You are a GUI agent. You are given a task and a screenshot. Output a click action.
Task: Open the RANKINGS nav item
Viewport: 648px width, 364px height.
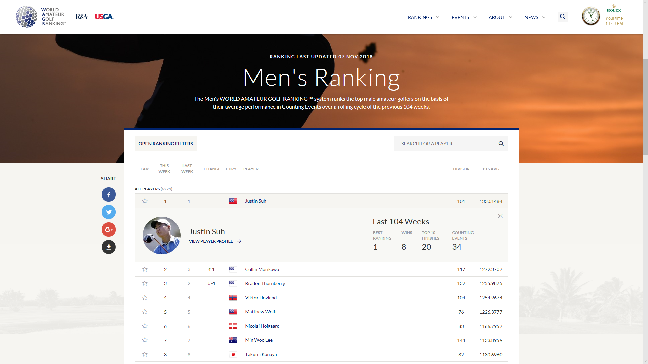coord(420,17)
